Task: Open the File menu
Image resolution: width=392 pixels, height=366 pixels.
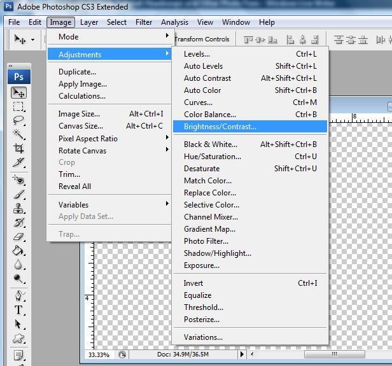Action: tap(14, 22)
